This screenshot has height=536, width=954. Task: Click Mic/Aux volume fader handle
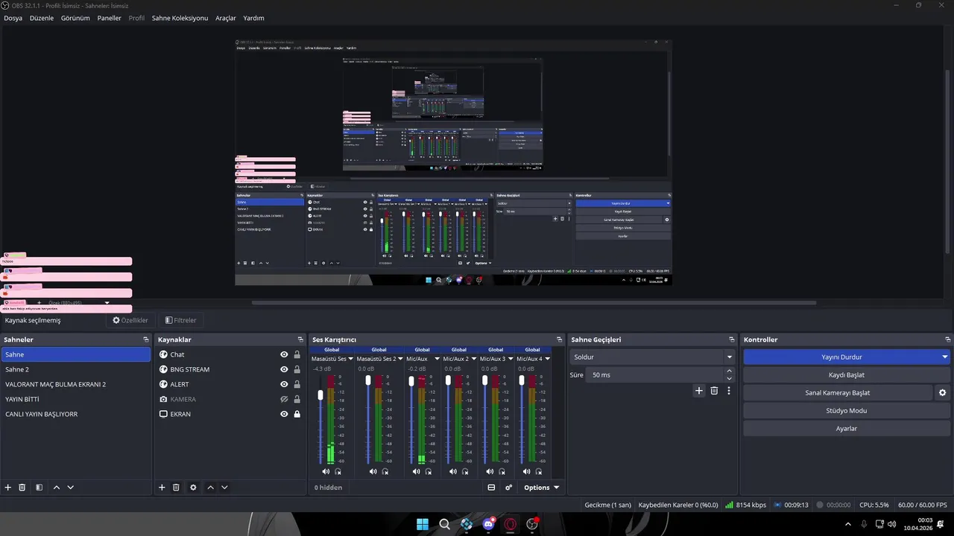[411, 380]
